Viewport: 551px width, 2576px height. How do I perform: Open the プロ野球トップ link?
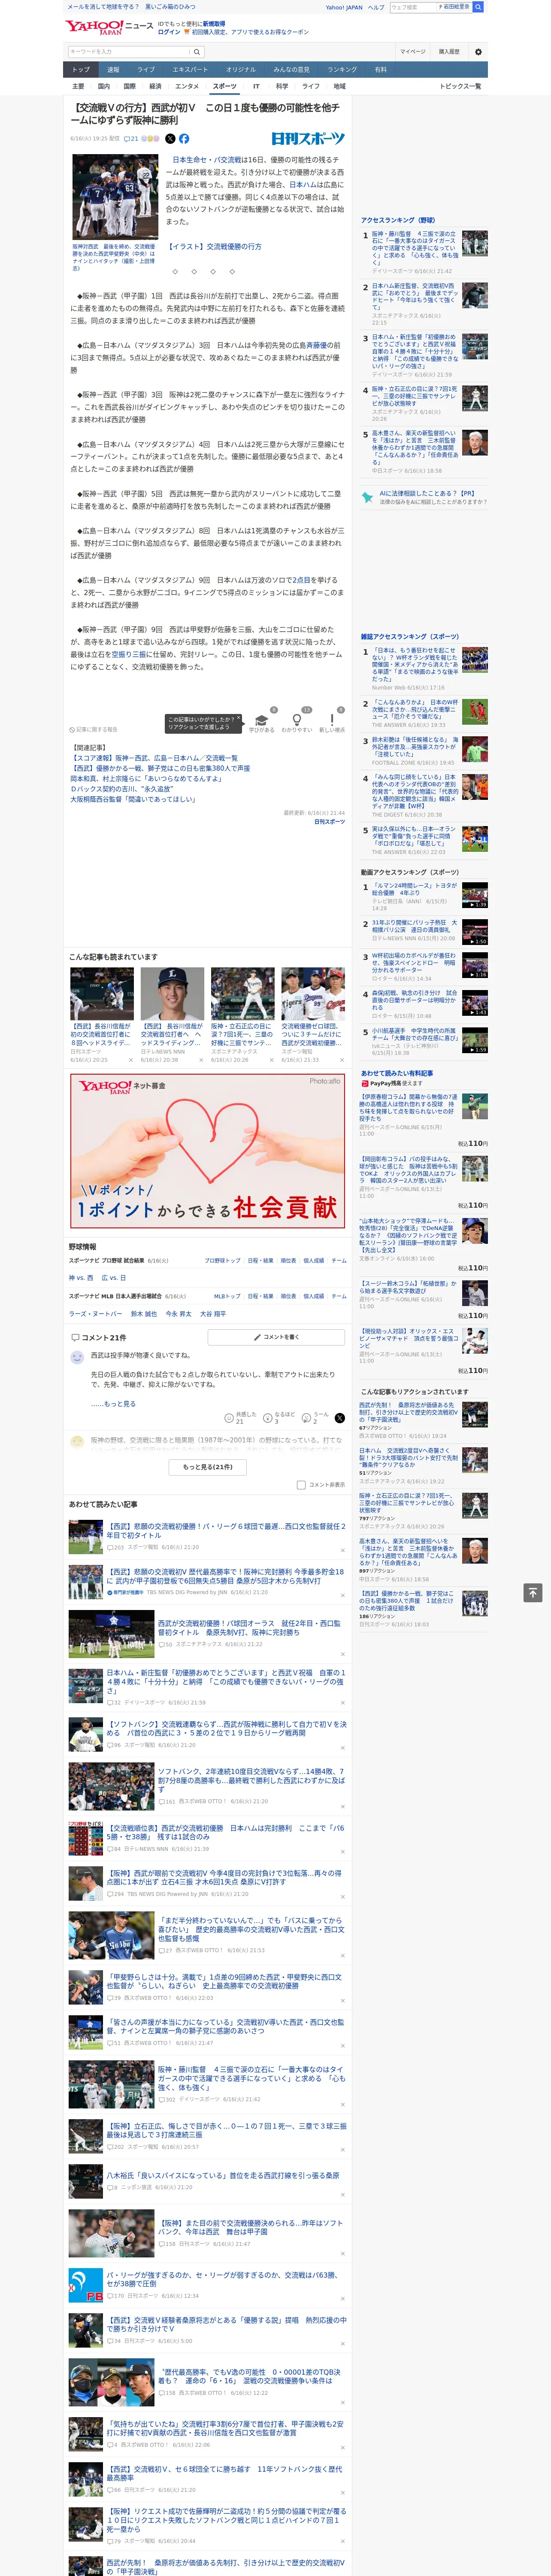(x=223, y=1261)
